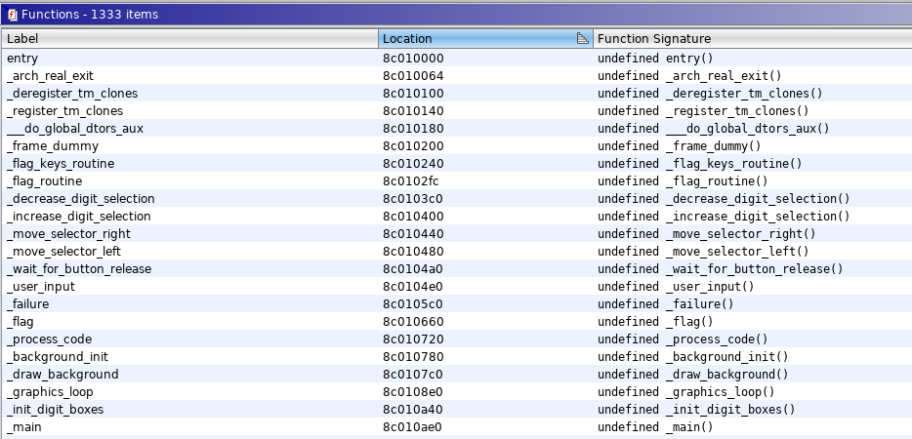Click location 8c010200
The image size is (912, 439).
click(413, 146)
